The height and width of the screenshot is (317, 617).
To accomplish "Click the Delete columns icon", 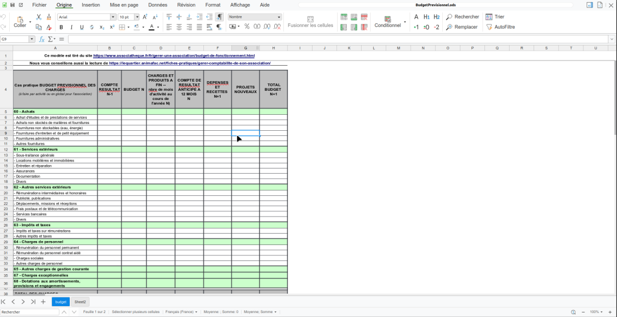I will click(364, 27).
